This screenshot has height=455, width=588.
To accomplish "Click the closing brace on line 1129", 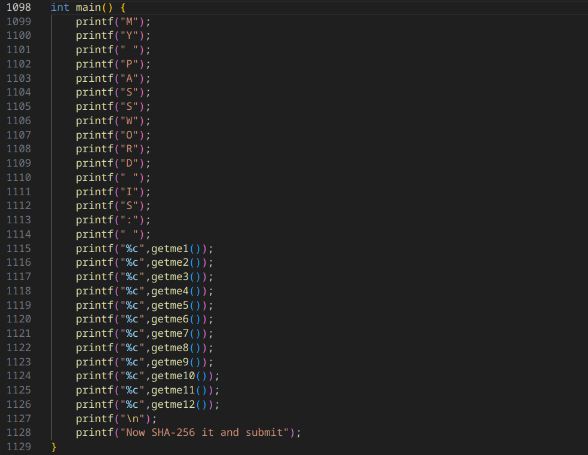I will (x=53, y=446).
